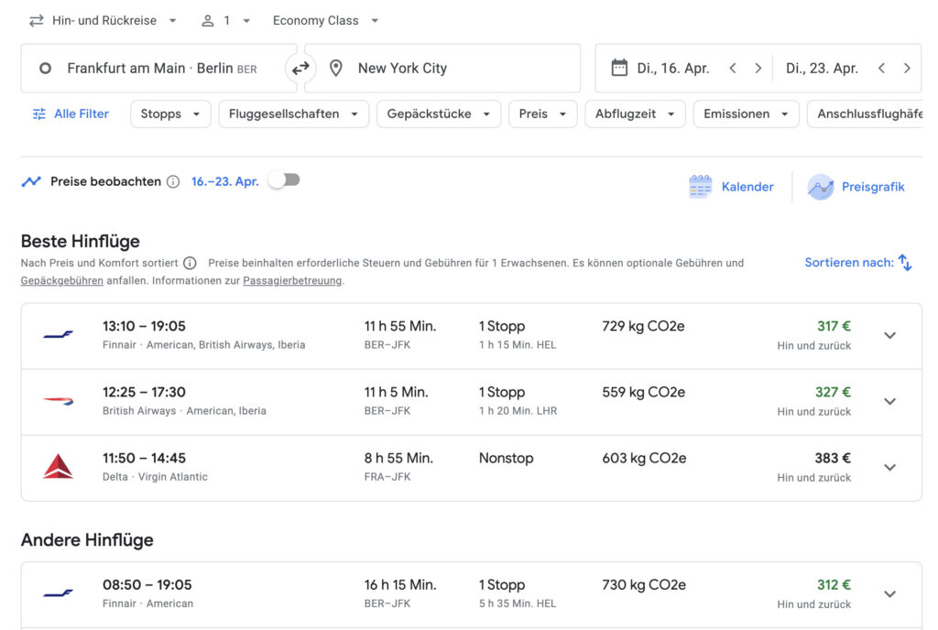938x630 pixels.
Task: Click the Finnair logo on the 13:10 flight
Action: coord(58,335)
